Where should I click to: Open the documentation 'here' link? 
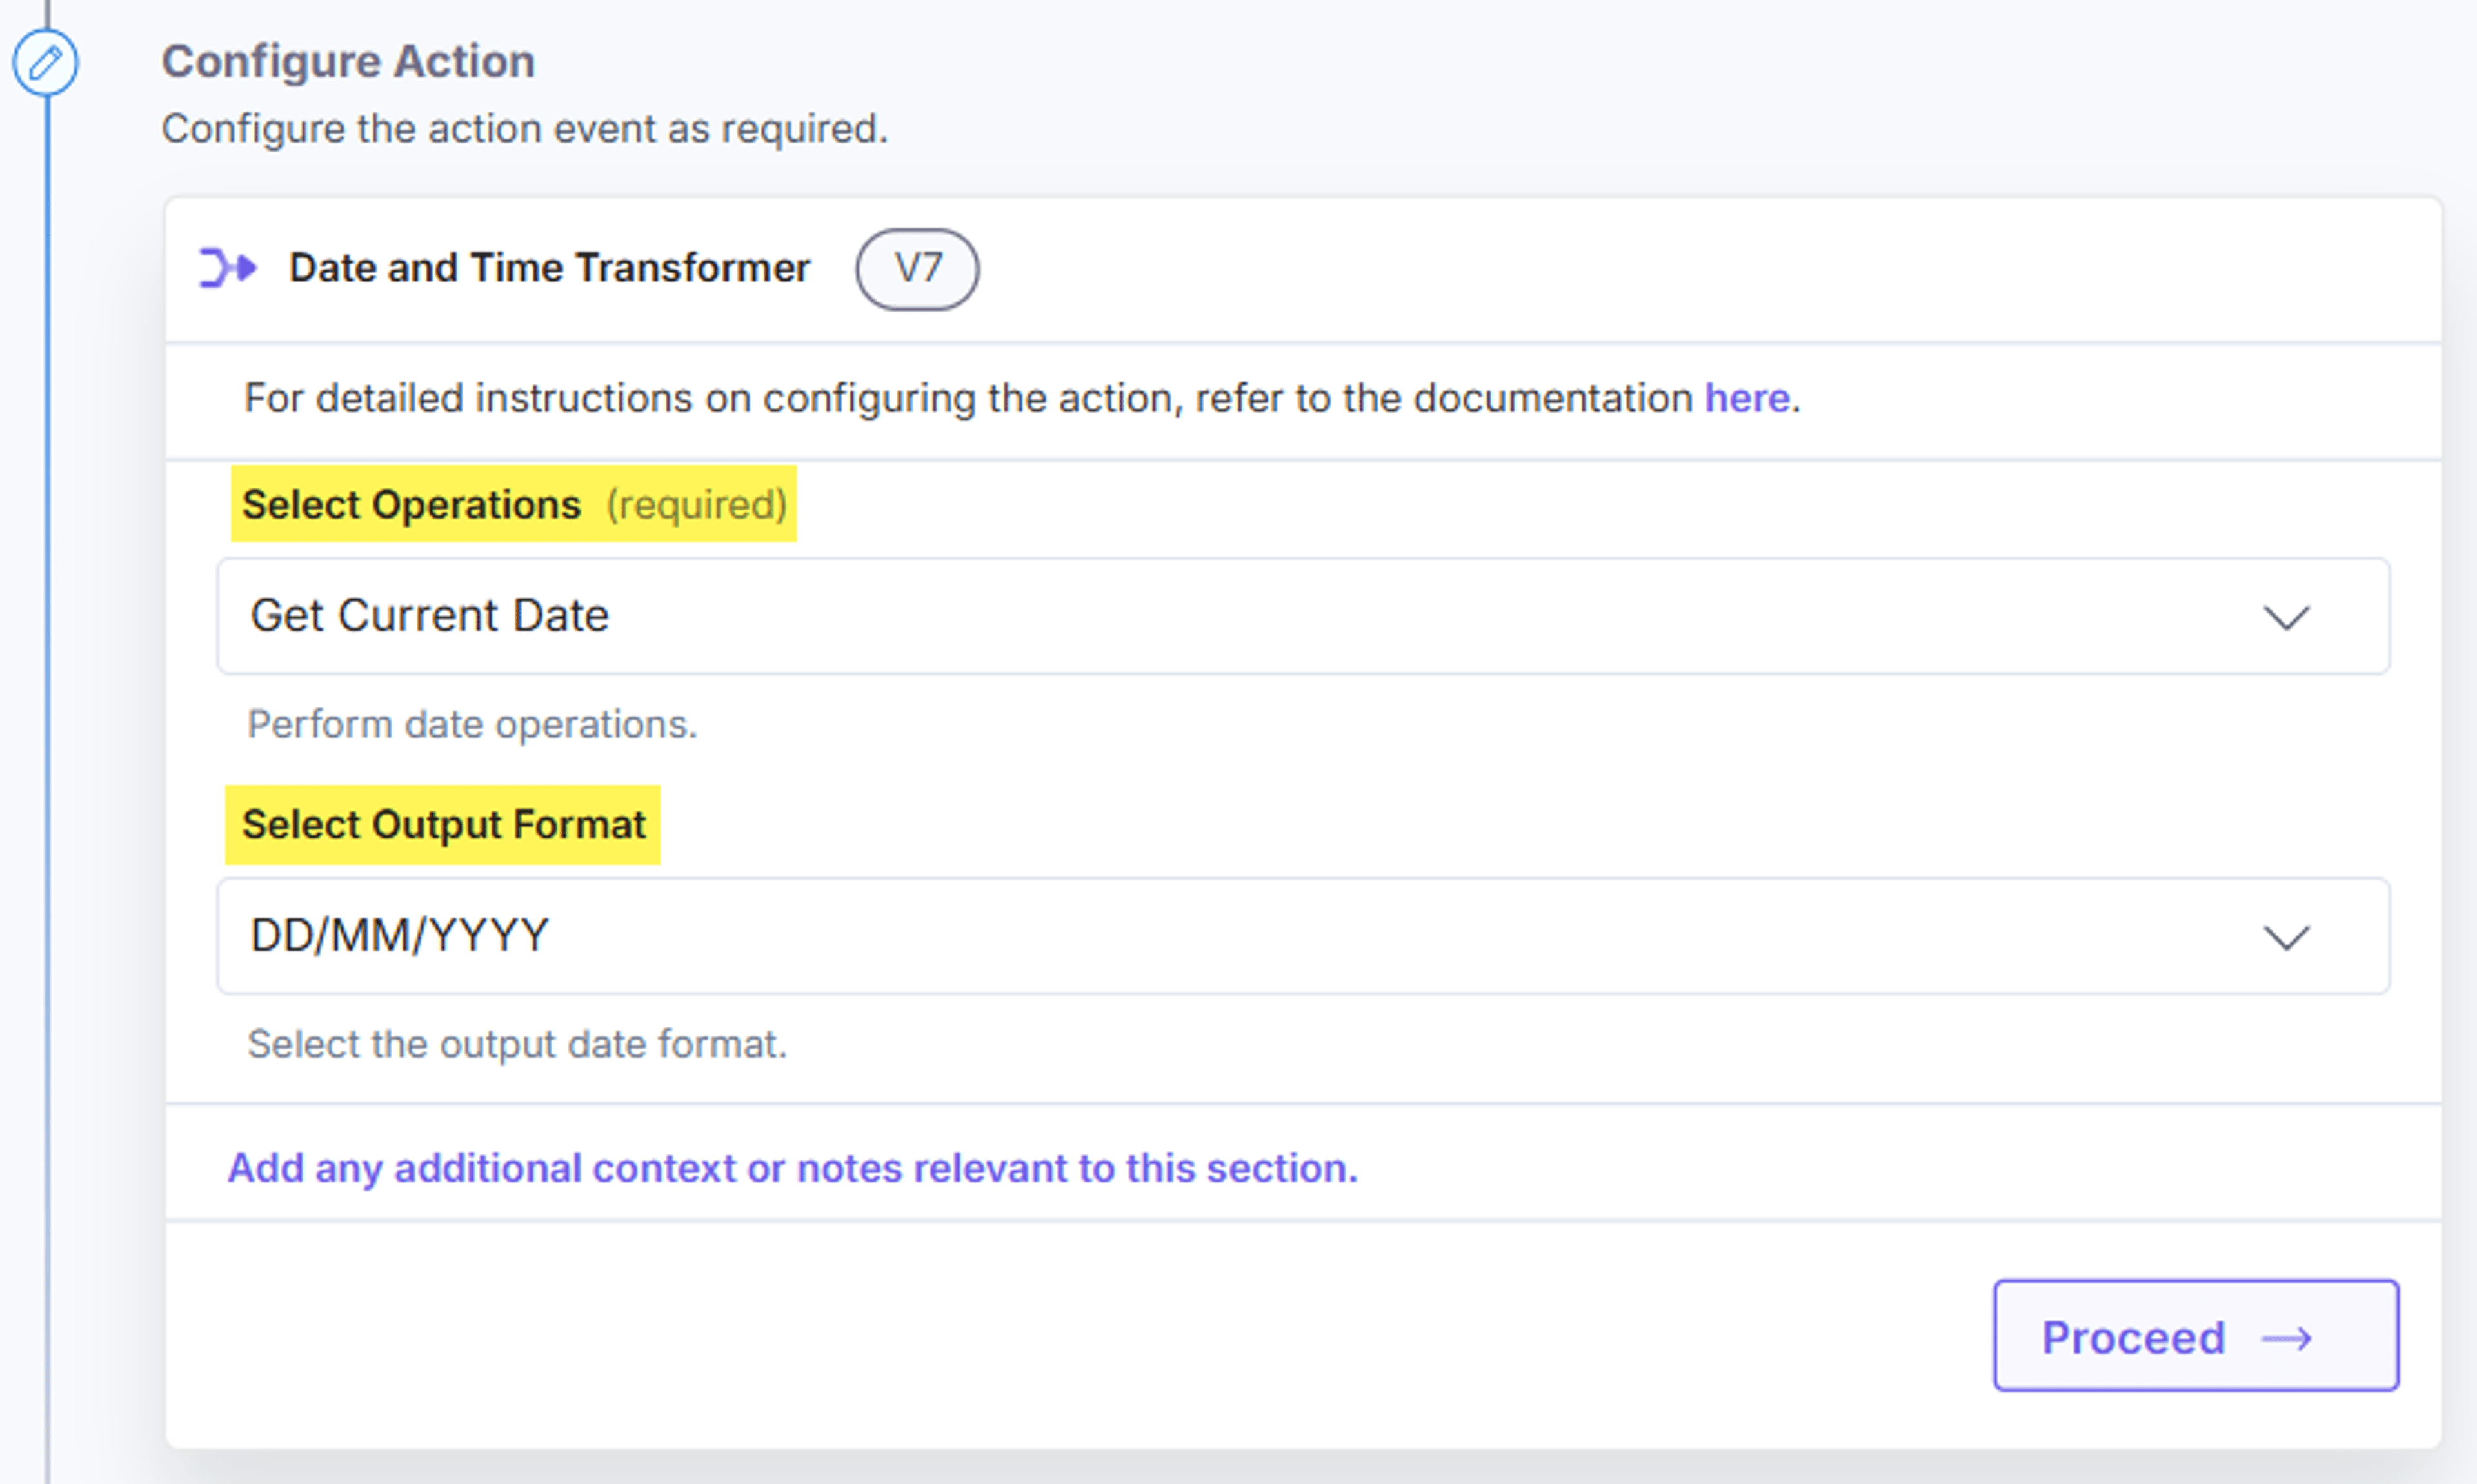pyautogui.click(x=1746, y=398)
